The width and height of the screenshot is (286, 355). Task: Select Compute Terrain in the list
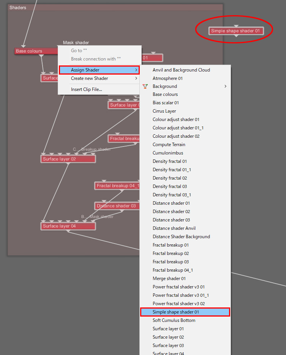[x=169, y=145]
